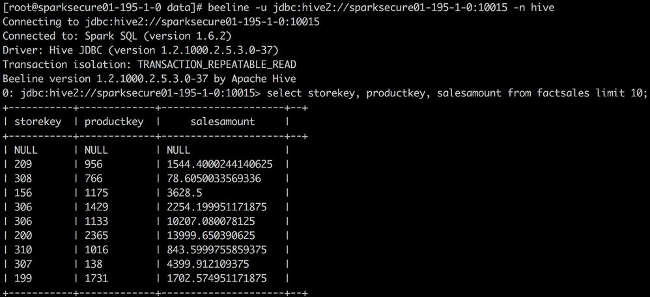Image resolution: width=650 pixels, height=297 pixels.
Task: Click salesamount value 4399.912109375
Action: [206, 264]
